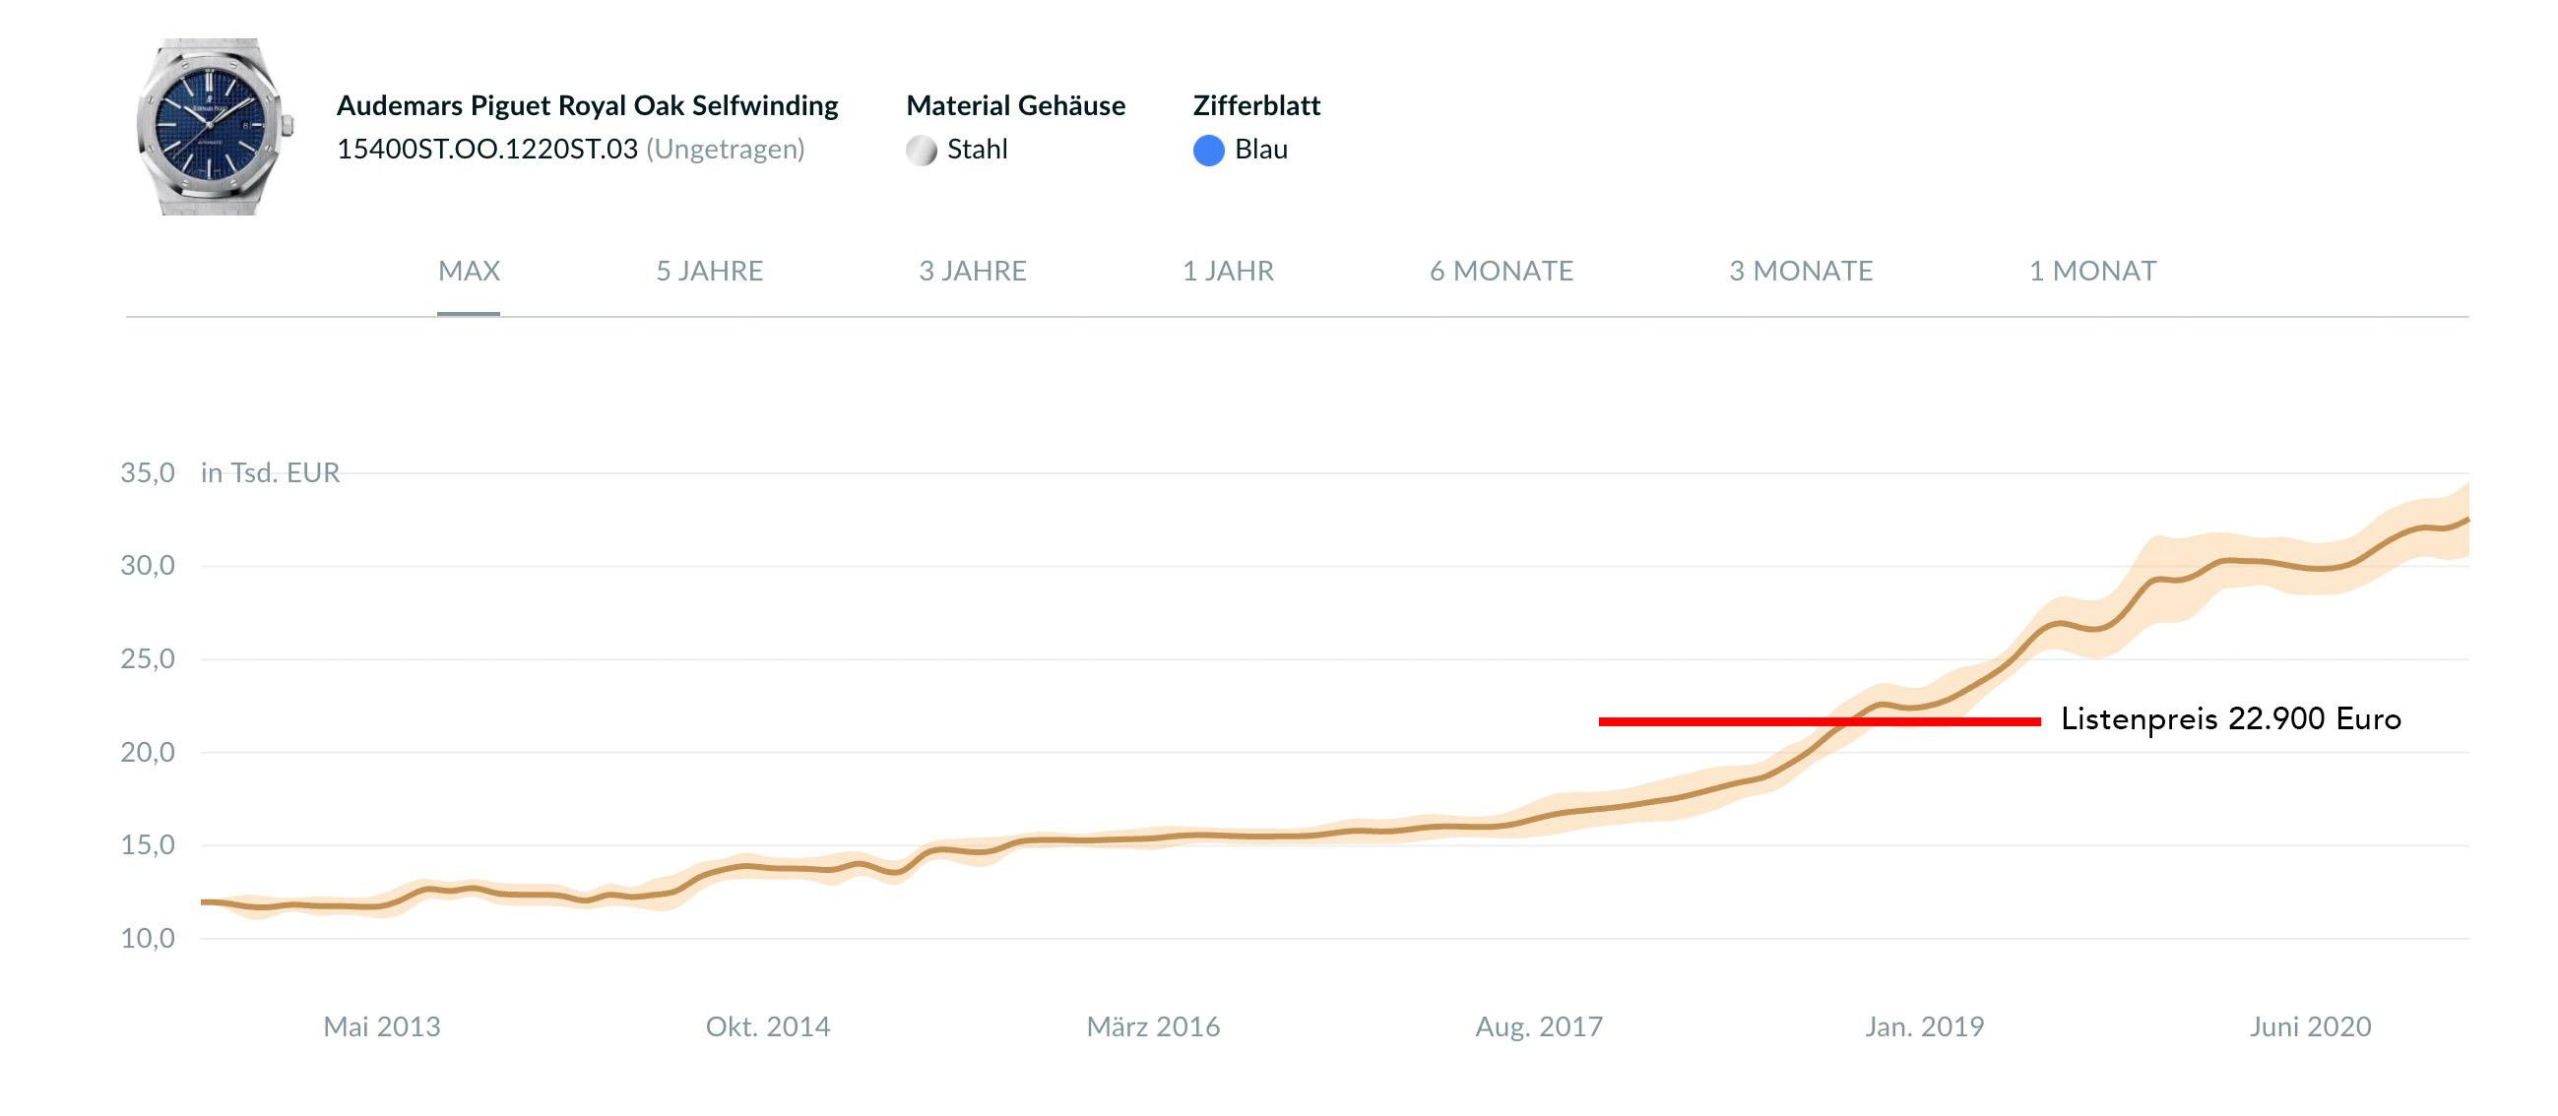Click the Listenpreis 22.900 Euro annotation
Viewport: 2558px width, 1116px height.
coord(2230,717)
